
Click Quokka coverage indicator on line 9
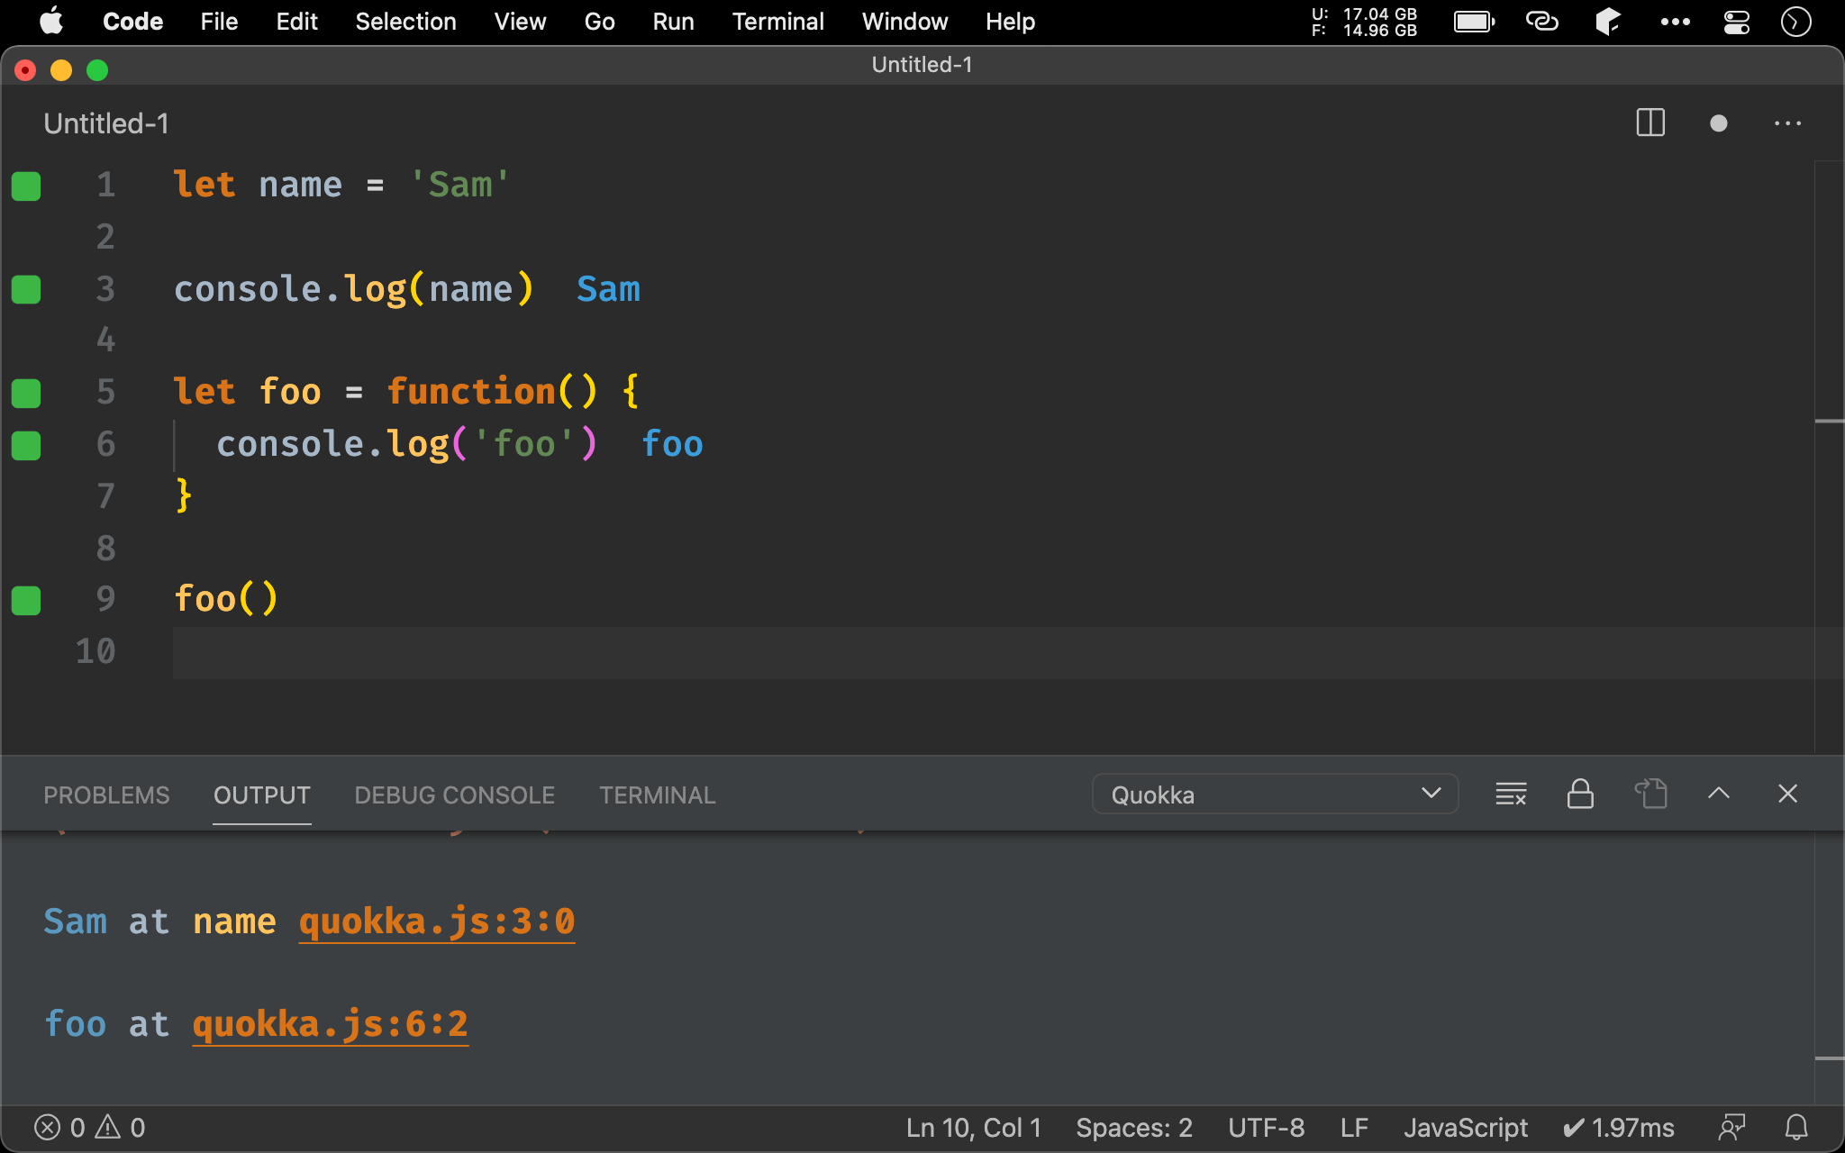[x=26, y=600]
